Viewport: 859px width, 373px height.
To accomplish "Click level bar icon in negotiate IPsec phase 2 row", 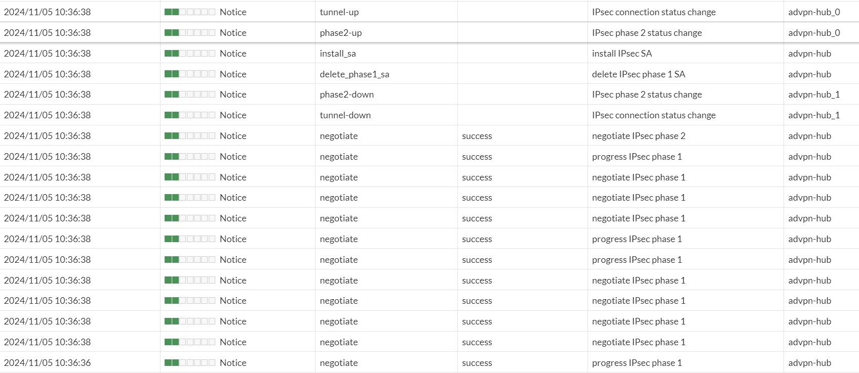I will click(190, 135).
